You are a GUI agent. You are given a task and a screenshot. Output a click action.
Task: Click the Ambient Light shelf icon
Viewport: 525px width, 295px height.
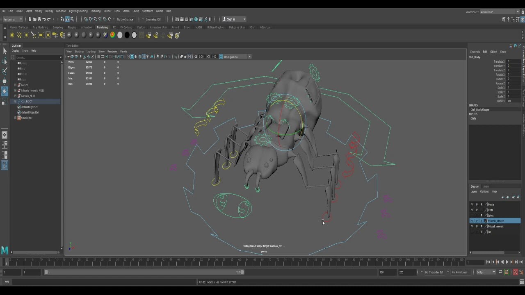pos(12,35)
